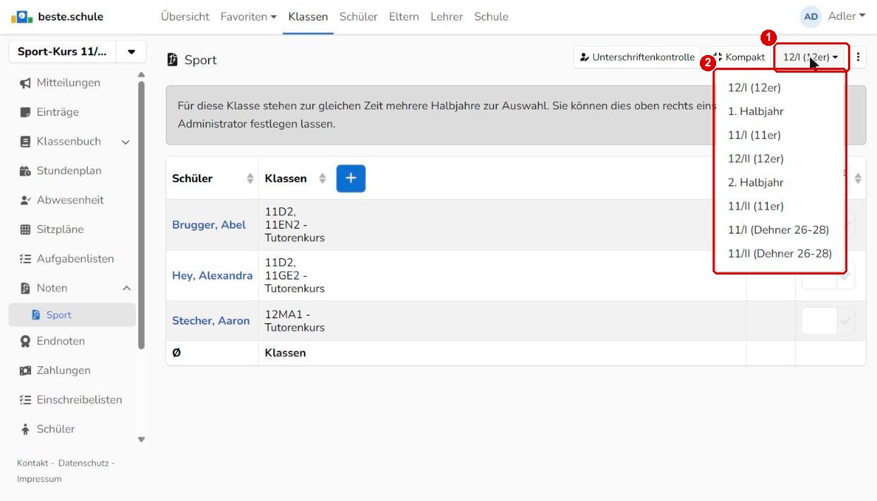Click the Unterschriftenkontrolle button
Image resolution: width=877 pixels, height=501 pixels.
click(637, 57)
